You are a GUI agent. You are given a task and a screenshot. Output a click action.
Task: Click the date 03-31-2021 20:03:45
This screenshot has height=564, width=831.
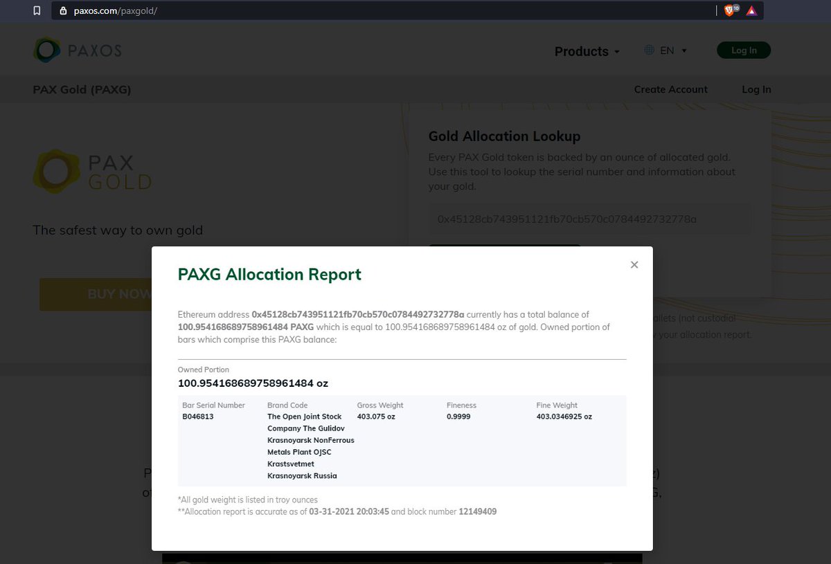[x=350, y=512]
